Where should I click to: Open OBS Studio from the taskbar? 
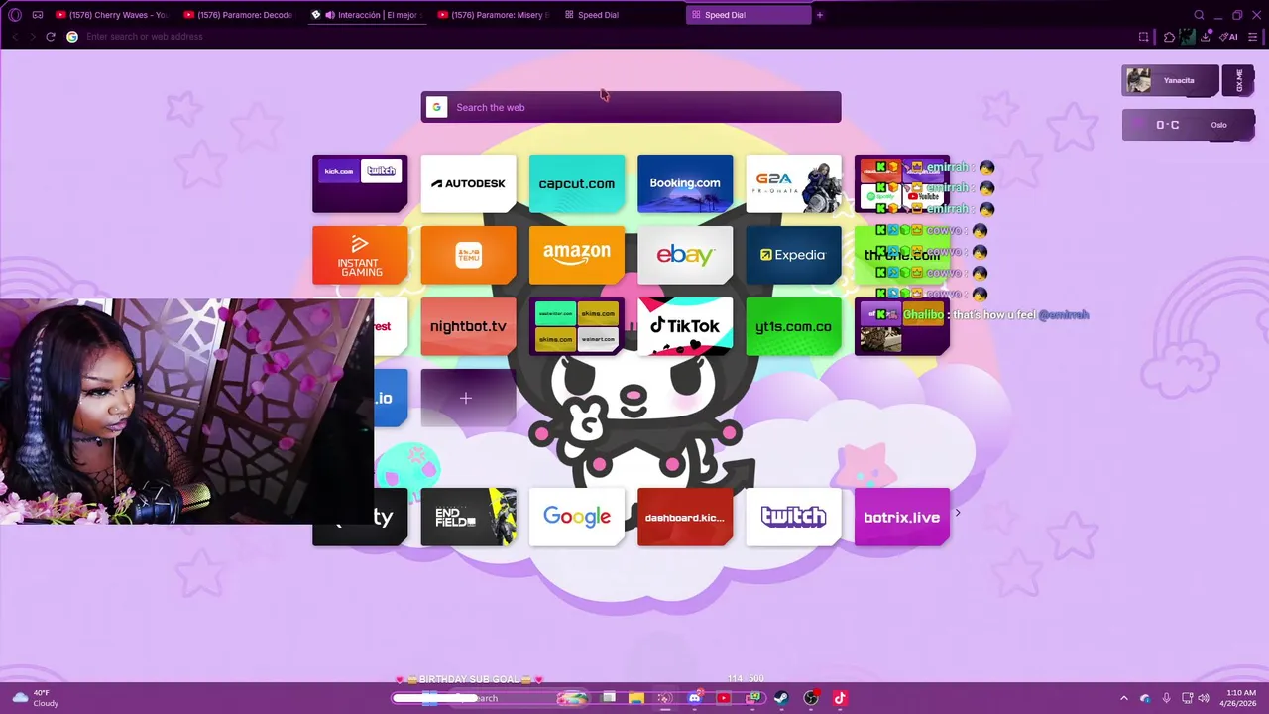point(811,698)
